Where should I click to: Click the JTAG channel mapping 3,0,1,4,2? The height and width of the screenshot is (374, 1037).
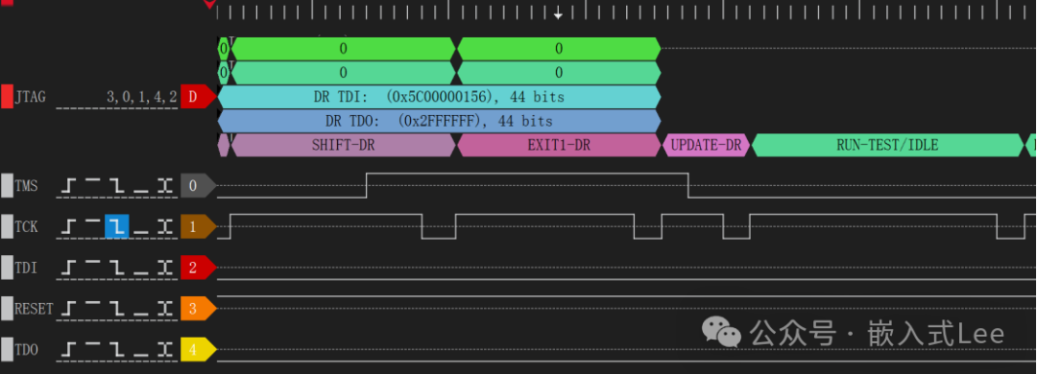coord(141,97)
